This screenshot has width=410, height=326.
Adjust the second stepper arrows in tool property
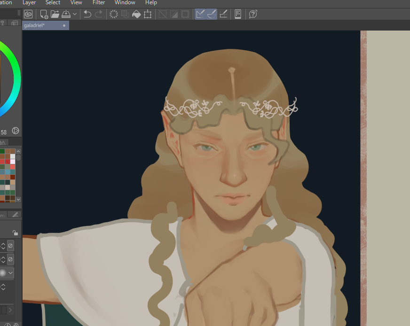point(3,259)
